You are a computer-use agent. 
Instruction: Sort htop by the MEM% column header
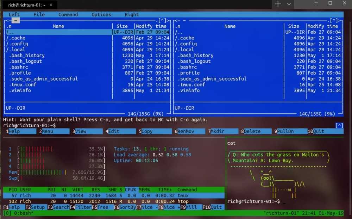point(144,189)
